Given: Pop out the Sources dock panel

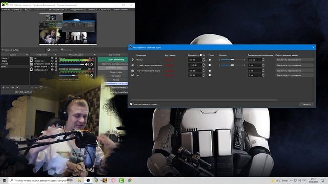Looking at the screenshot, I should point(56,55).
